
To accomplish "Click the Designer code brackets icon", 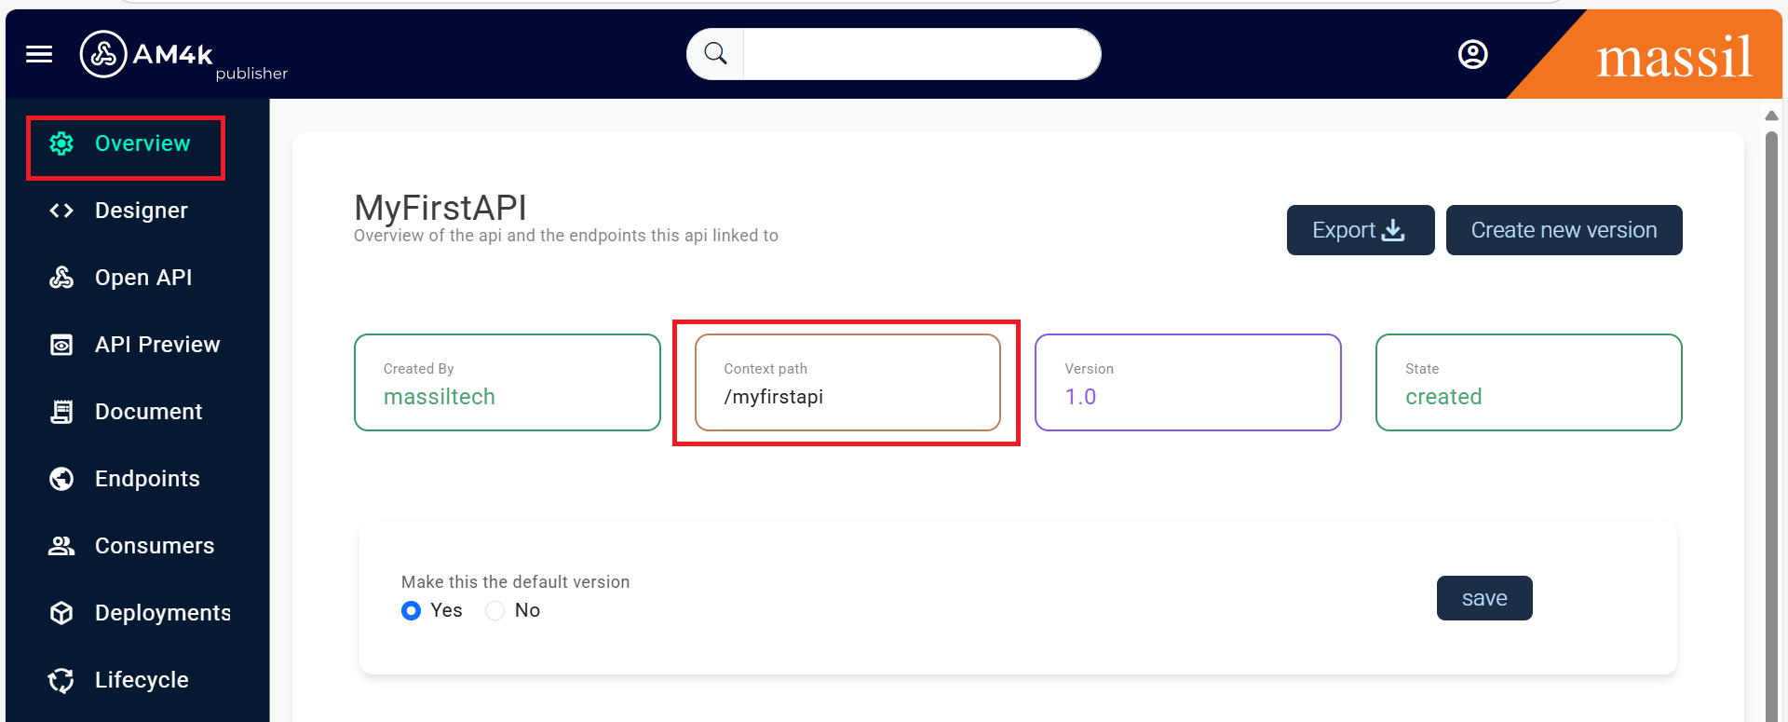I will 61,211.
